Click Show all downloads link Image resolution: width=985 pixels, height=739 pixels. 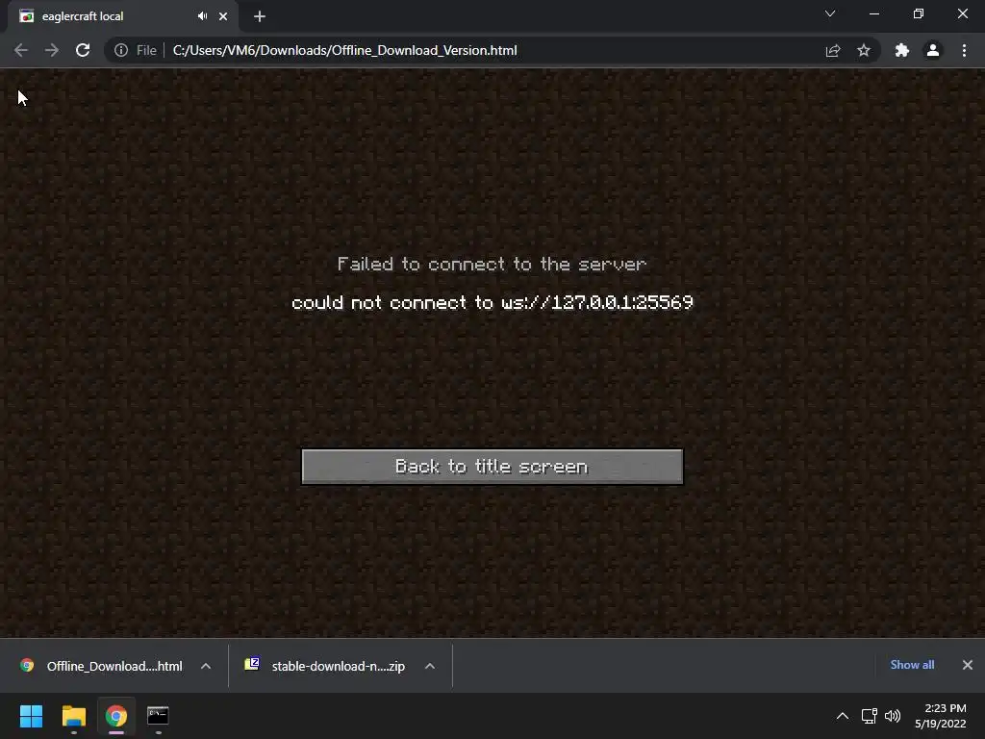pos(912,665)
